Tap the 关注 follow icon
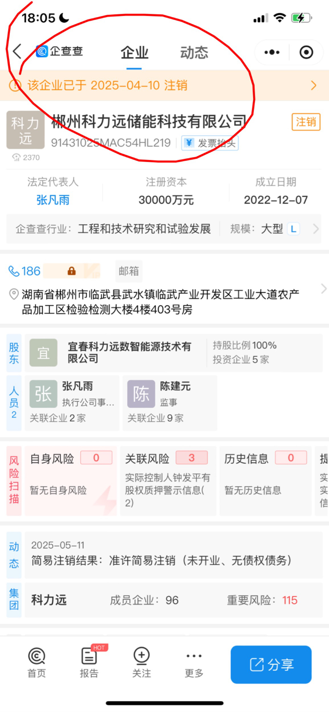 pos(141,655)
